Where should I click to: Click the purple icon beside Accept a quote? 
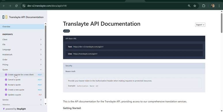click(6, 85)
